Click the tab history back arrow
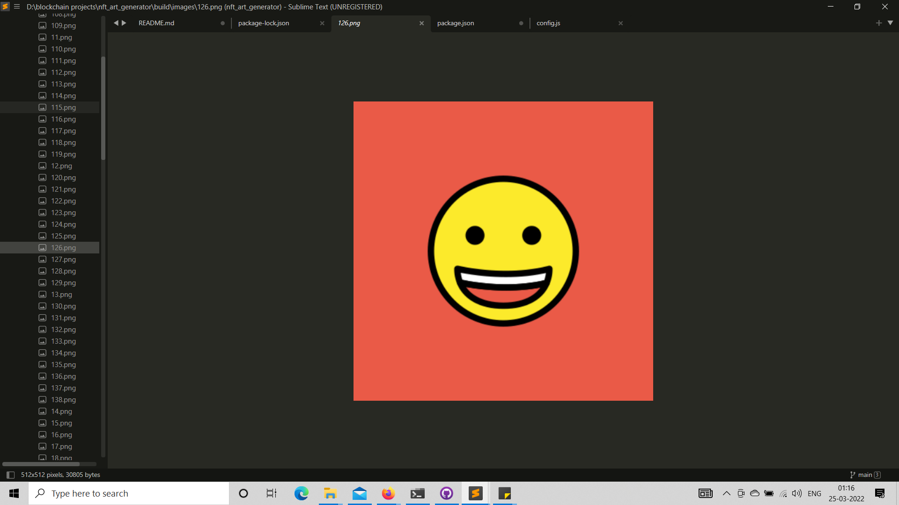 point(116,23)
